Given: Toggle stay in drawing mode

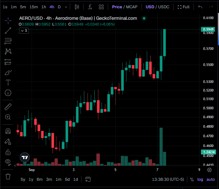Looking at the screenshot, I should [8, 142].
